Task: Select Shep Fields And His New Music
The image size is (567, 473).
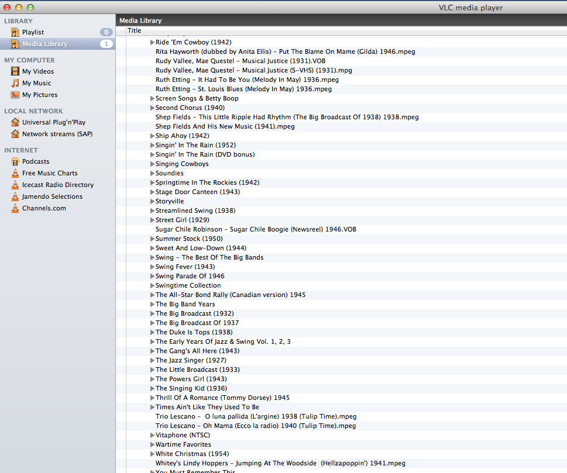Action: click(x=225, y=126)
